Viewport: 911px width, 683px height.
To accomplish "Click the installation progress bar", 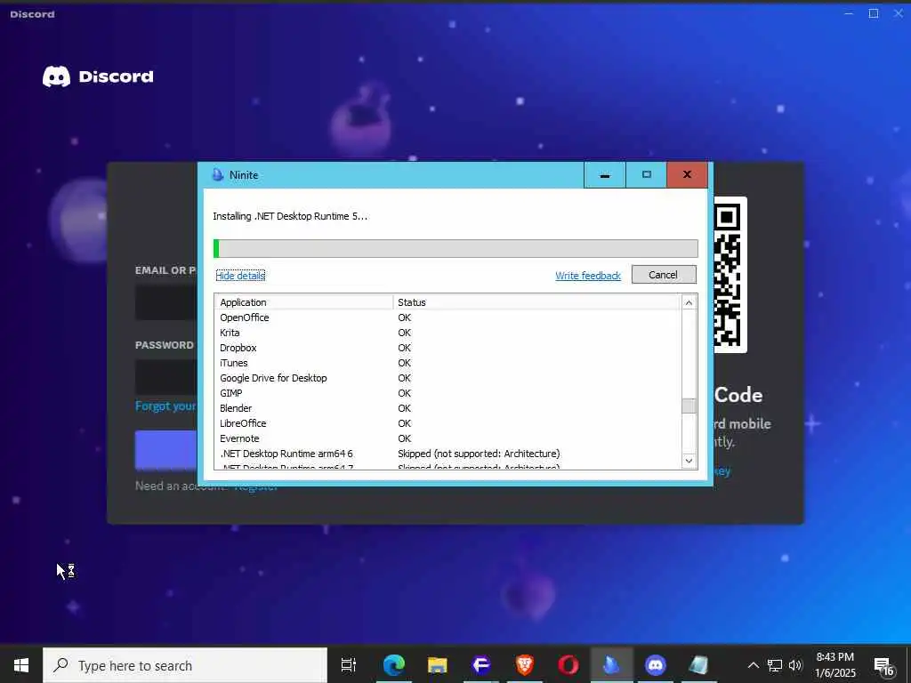I will coord(455,248).
